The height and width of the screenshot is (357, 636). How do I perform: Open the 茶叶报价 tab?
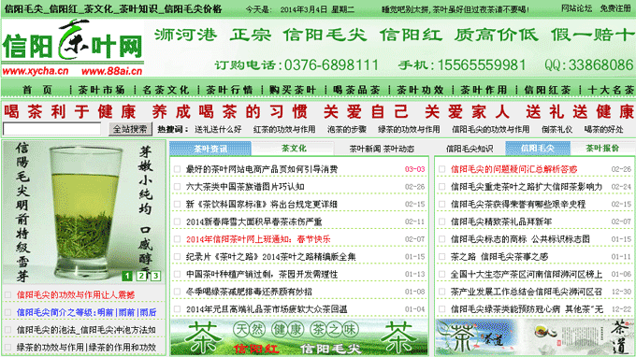602,149
